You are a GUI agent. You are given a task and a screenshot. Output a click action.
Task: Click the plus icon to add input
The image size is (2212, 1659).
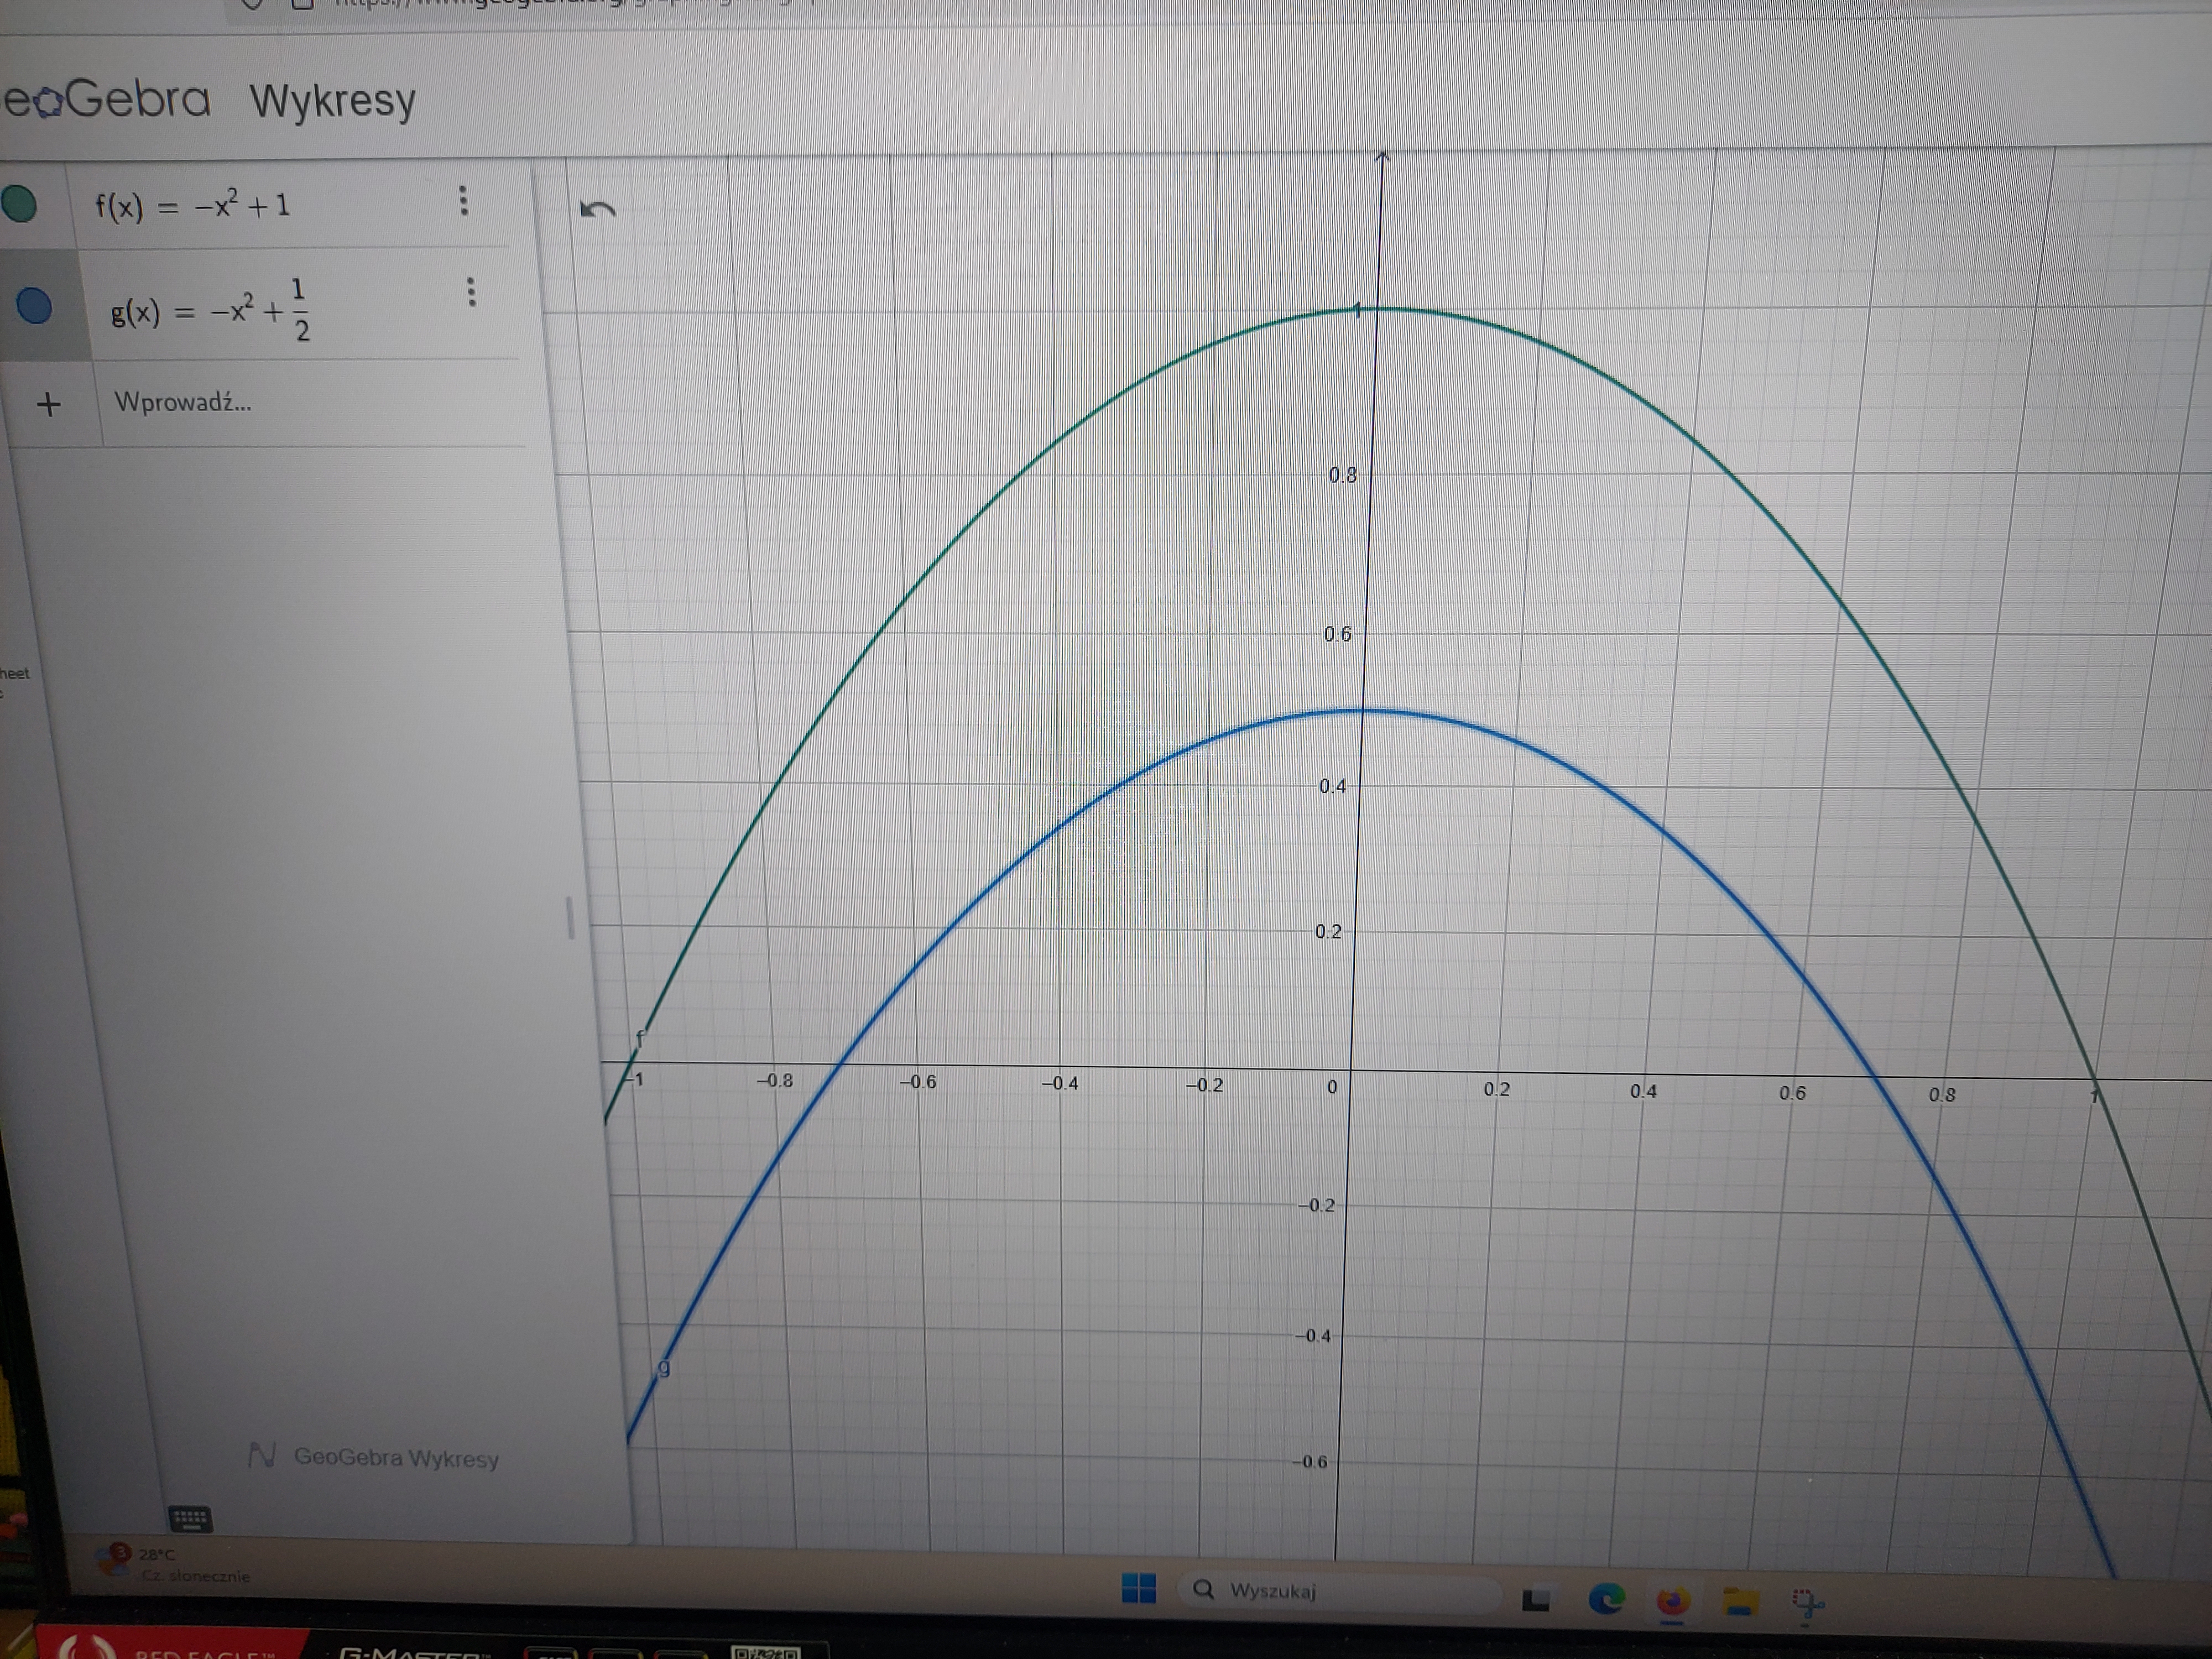(x=48, y=404)
